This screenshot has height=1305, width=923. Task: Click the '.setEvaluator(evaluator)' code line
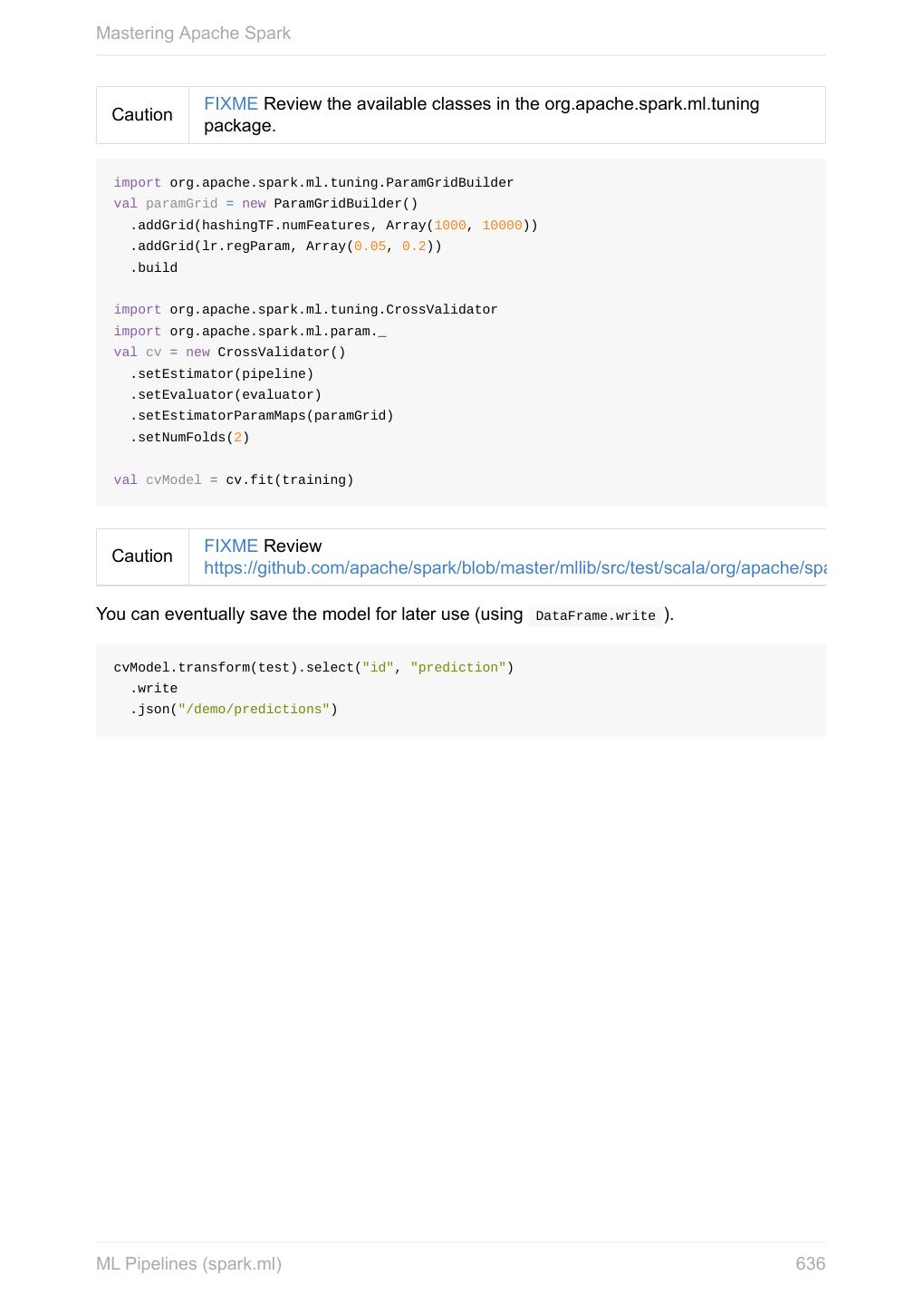226,395
